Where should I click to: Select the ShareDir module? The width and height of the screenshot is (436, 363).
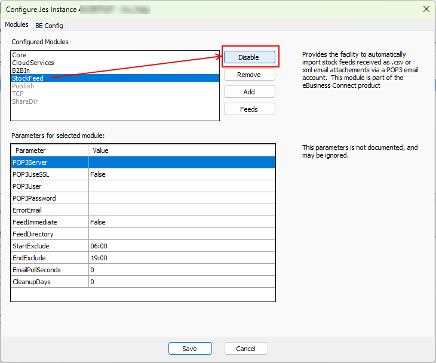[115, 101]
